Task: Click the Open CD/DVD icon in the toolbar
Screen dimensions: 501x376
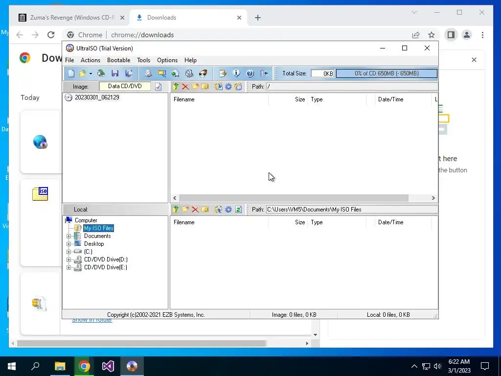Action: (101, 73)
